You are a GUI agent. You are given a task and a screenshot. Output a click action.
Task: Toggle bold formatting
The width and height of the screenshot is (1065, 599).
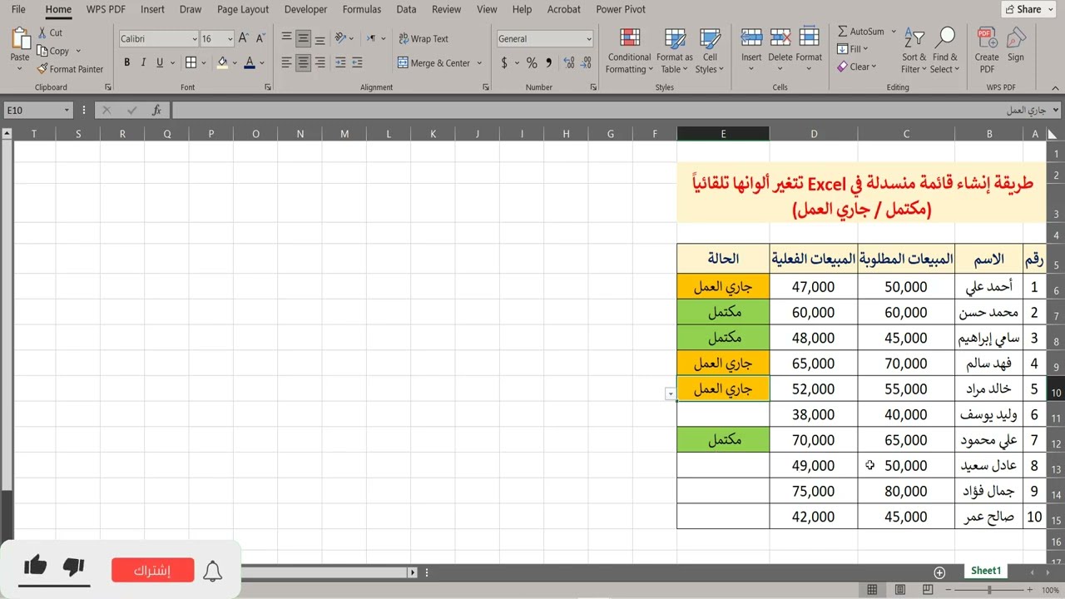[126, 62]
